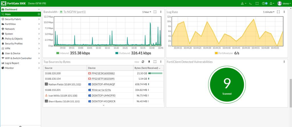Open the CLI console icon
The width and height of the screenshot is (292, 127).
click(x=251, y=3)
